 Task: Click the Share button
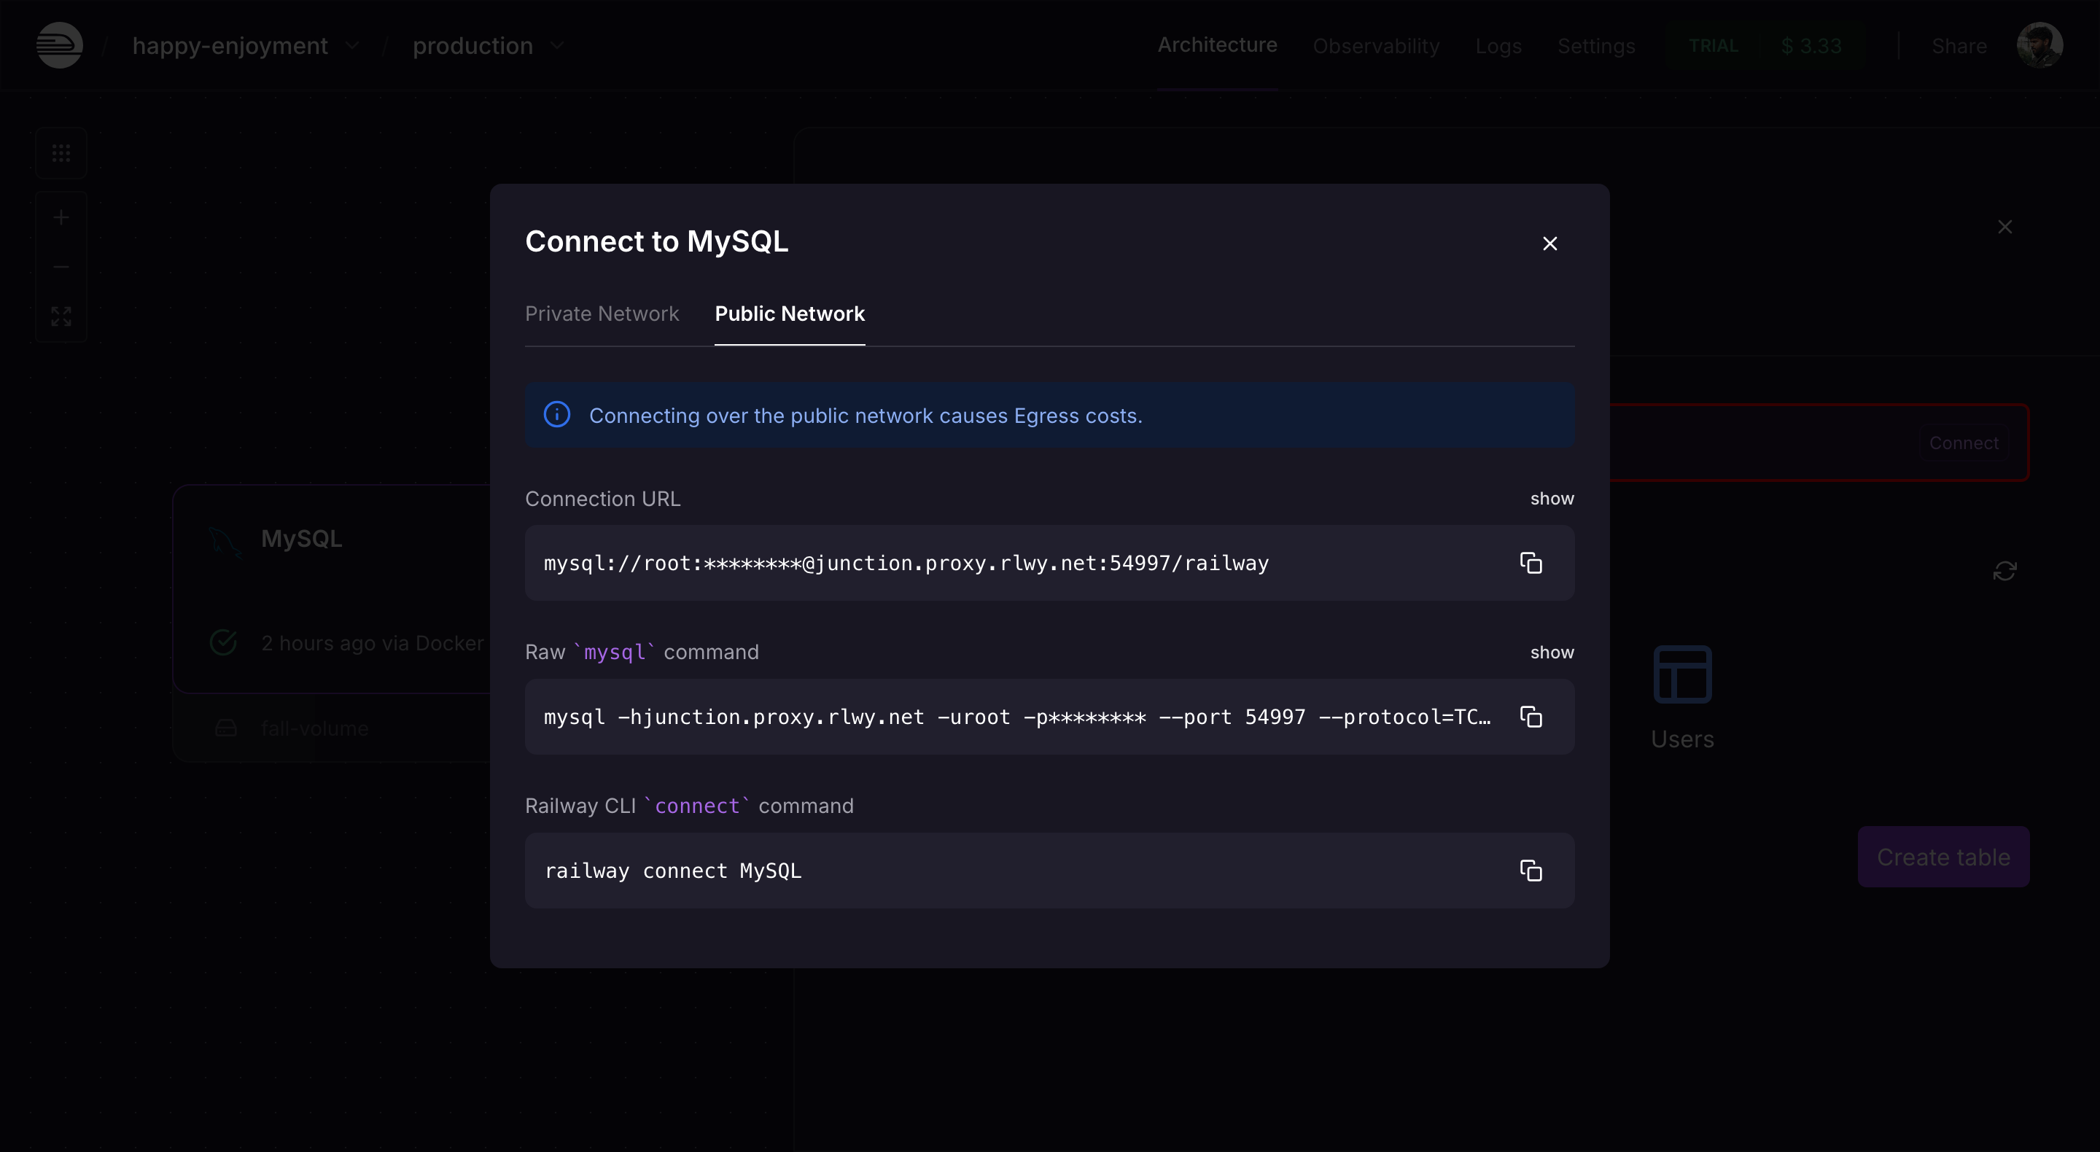[x=1959, y=47]
